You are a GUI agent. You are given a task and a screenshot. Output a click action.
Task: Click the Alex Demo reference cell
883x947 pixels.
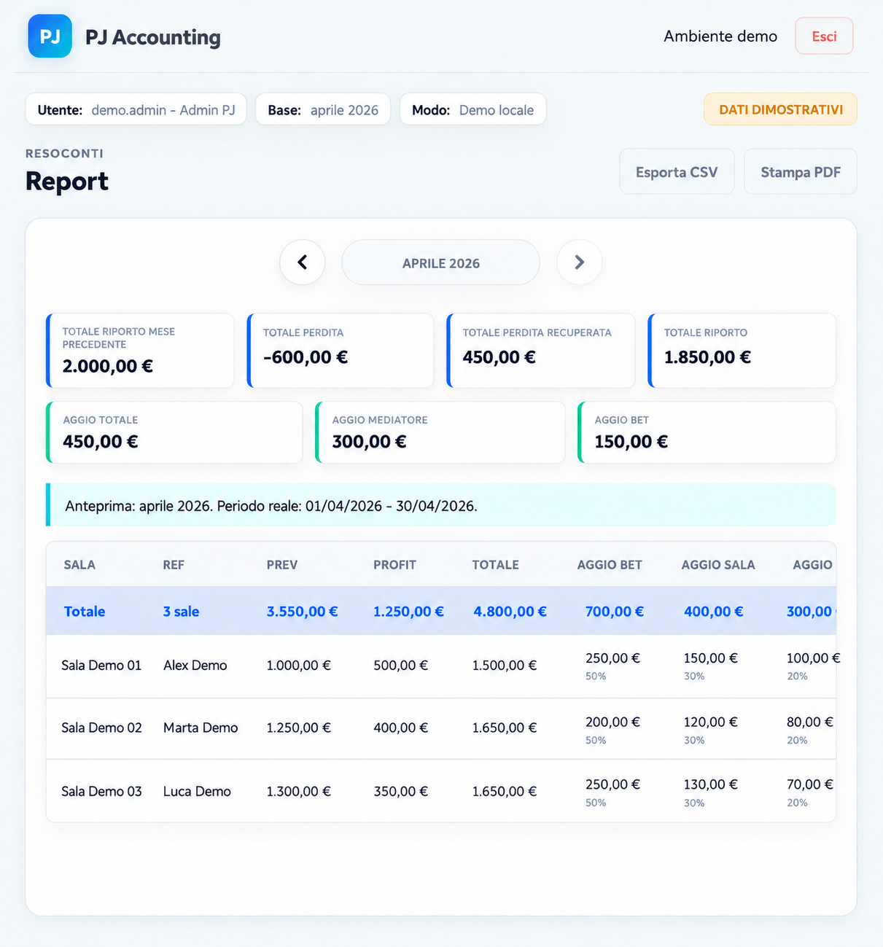click(195, 665)
